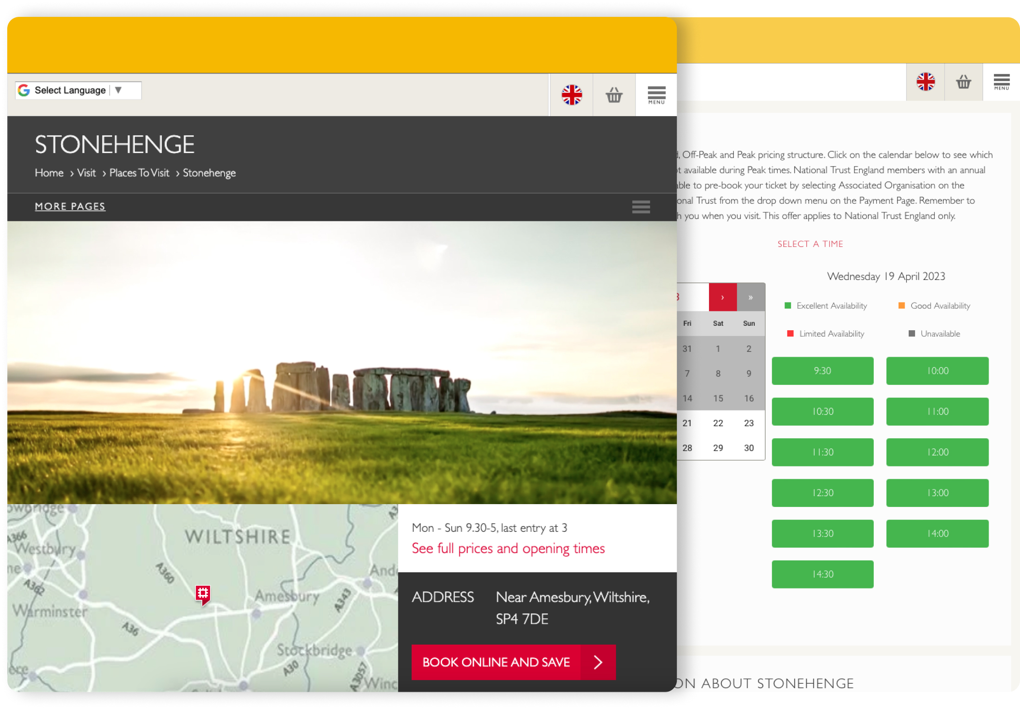Open the basket icon in back window

coord(964,82)
